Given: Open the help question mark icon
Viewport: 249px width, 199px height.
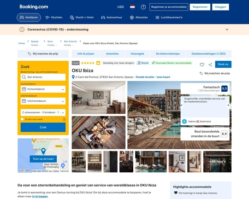Looking at the screenshot, I should 143,7.
